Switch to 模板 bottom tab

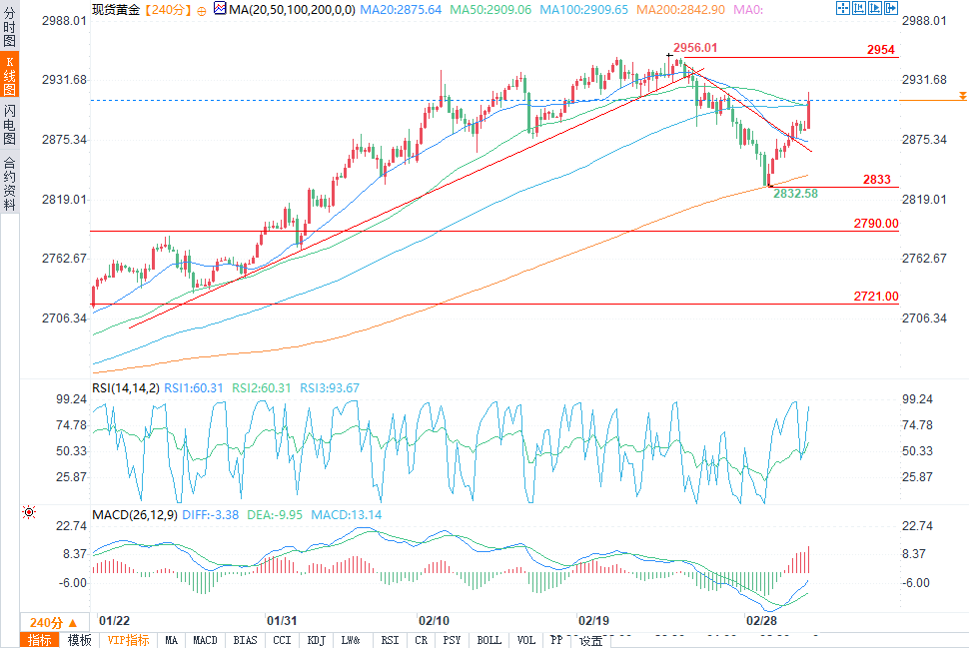79,640
